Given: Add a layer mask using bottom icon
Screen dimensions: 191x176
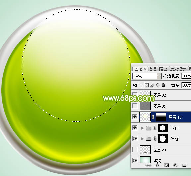Looking at the screenshot, I should [166, 165].
